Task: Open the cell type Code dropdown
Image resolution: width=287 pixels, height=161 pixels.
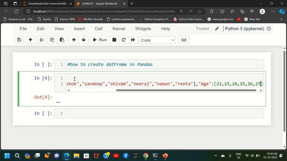Action: pos(157,40)
